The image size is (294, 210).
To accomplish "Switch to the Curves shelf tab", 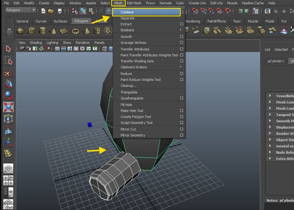I will [x=41, y=21].
